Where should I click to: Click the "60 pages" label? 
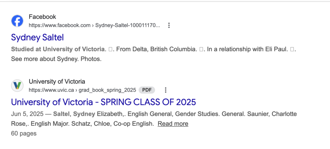coord(24,133)
